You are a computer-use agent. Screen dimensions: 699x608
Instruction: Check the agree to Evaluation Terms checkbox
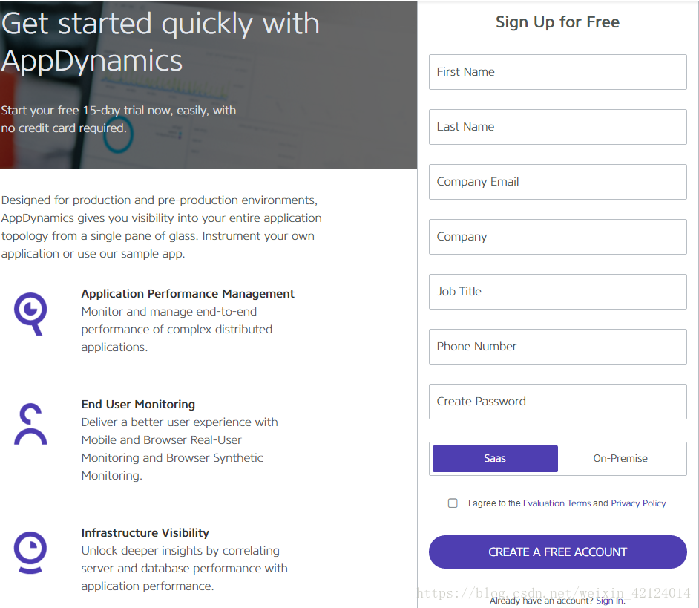[453, 503]
